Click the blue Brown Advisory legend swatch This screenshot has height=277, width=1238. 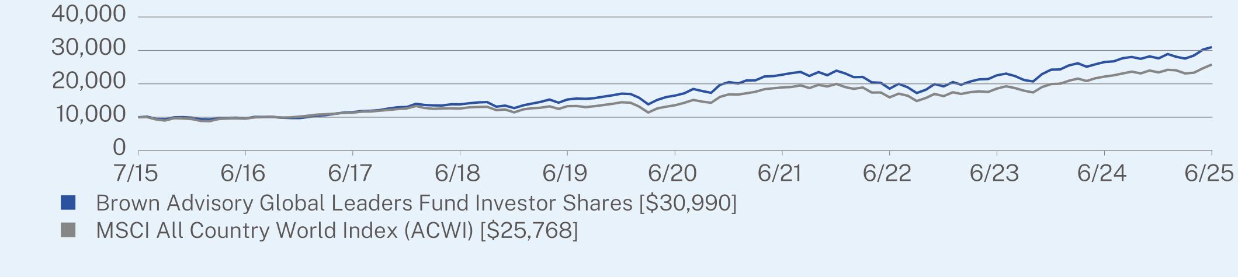68,203
